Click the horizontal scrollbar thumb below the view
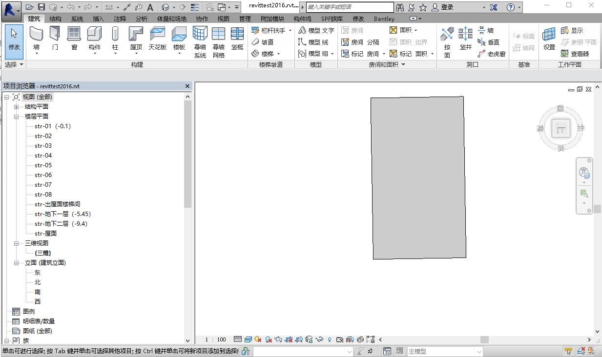 [484, 339]
